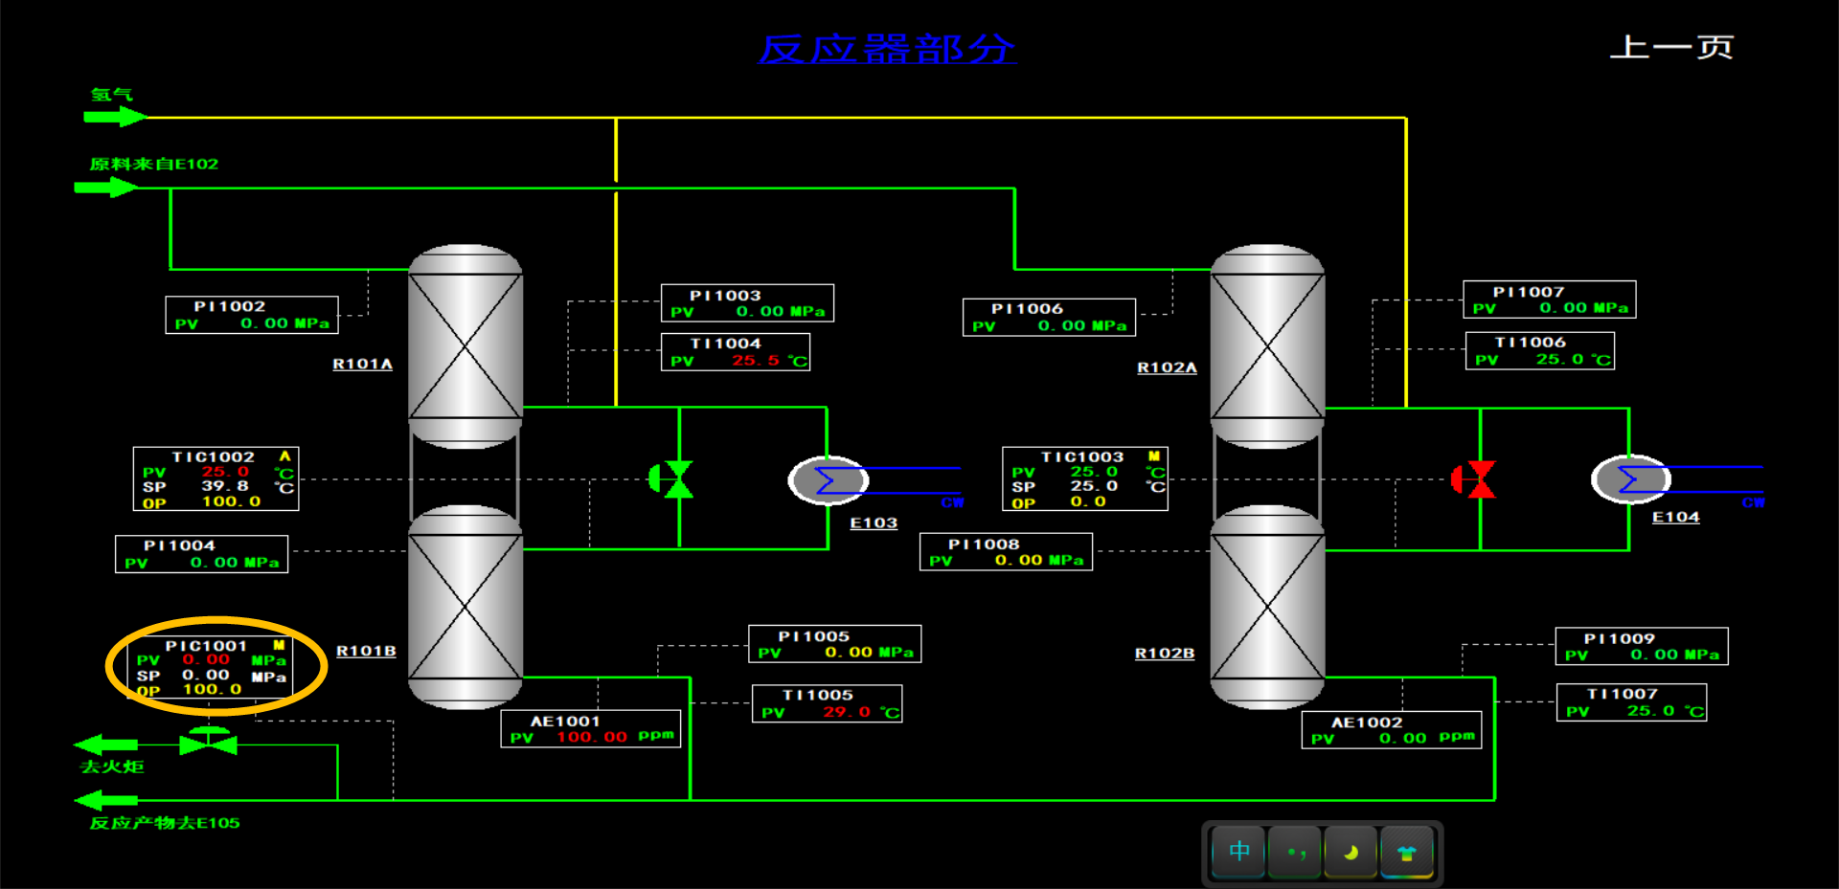This screenshot has width=1839, height=889.
Task: Click the PI1009 pressure indicator
Action: coord(1642,646)
